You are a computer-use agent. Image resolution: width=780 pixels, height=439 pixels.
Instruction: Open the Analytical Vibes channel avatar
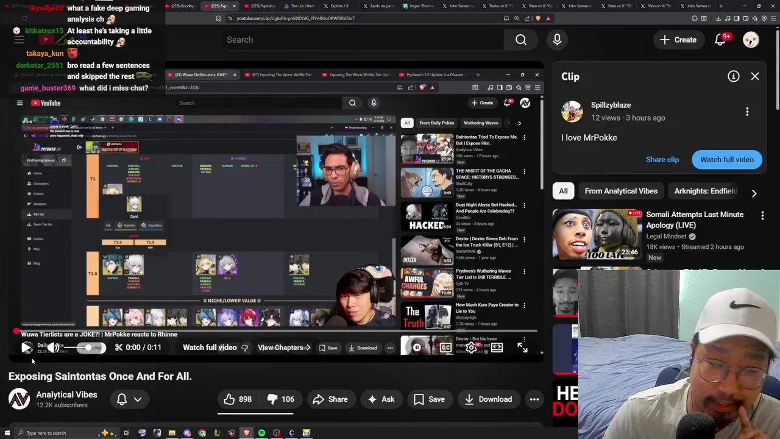19,399
